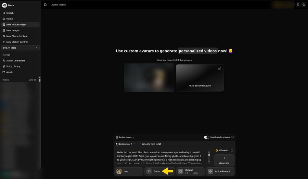Expand the Avatar videos dropdown
Screen dimensions: 308x179
(x=125, y=137)
